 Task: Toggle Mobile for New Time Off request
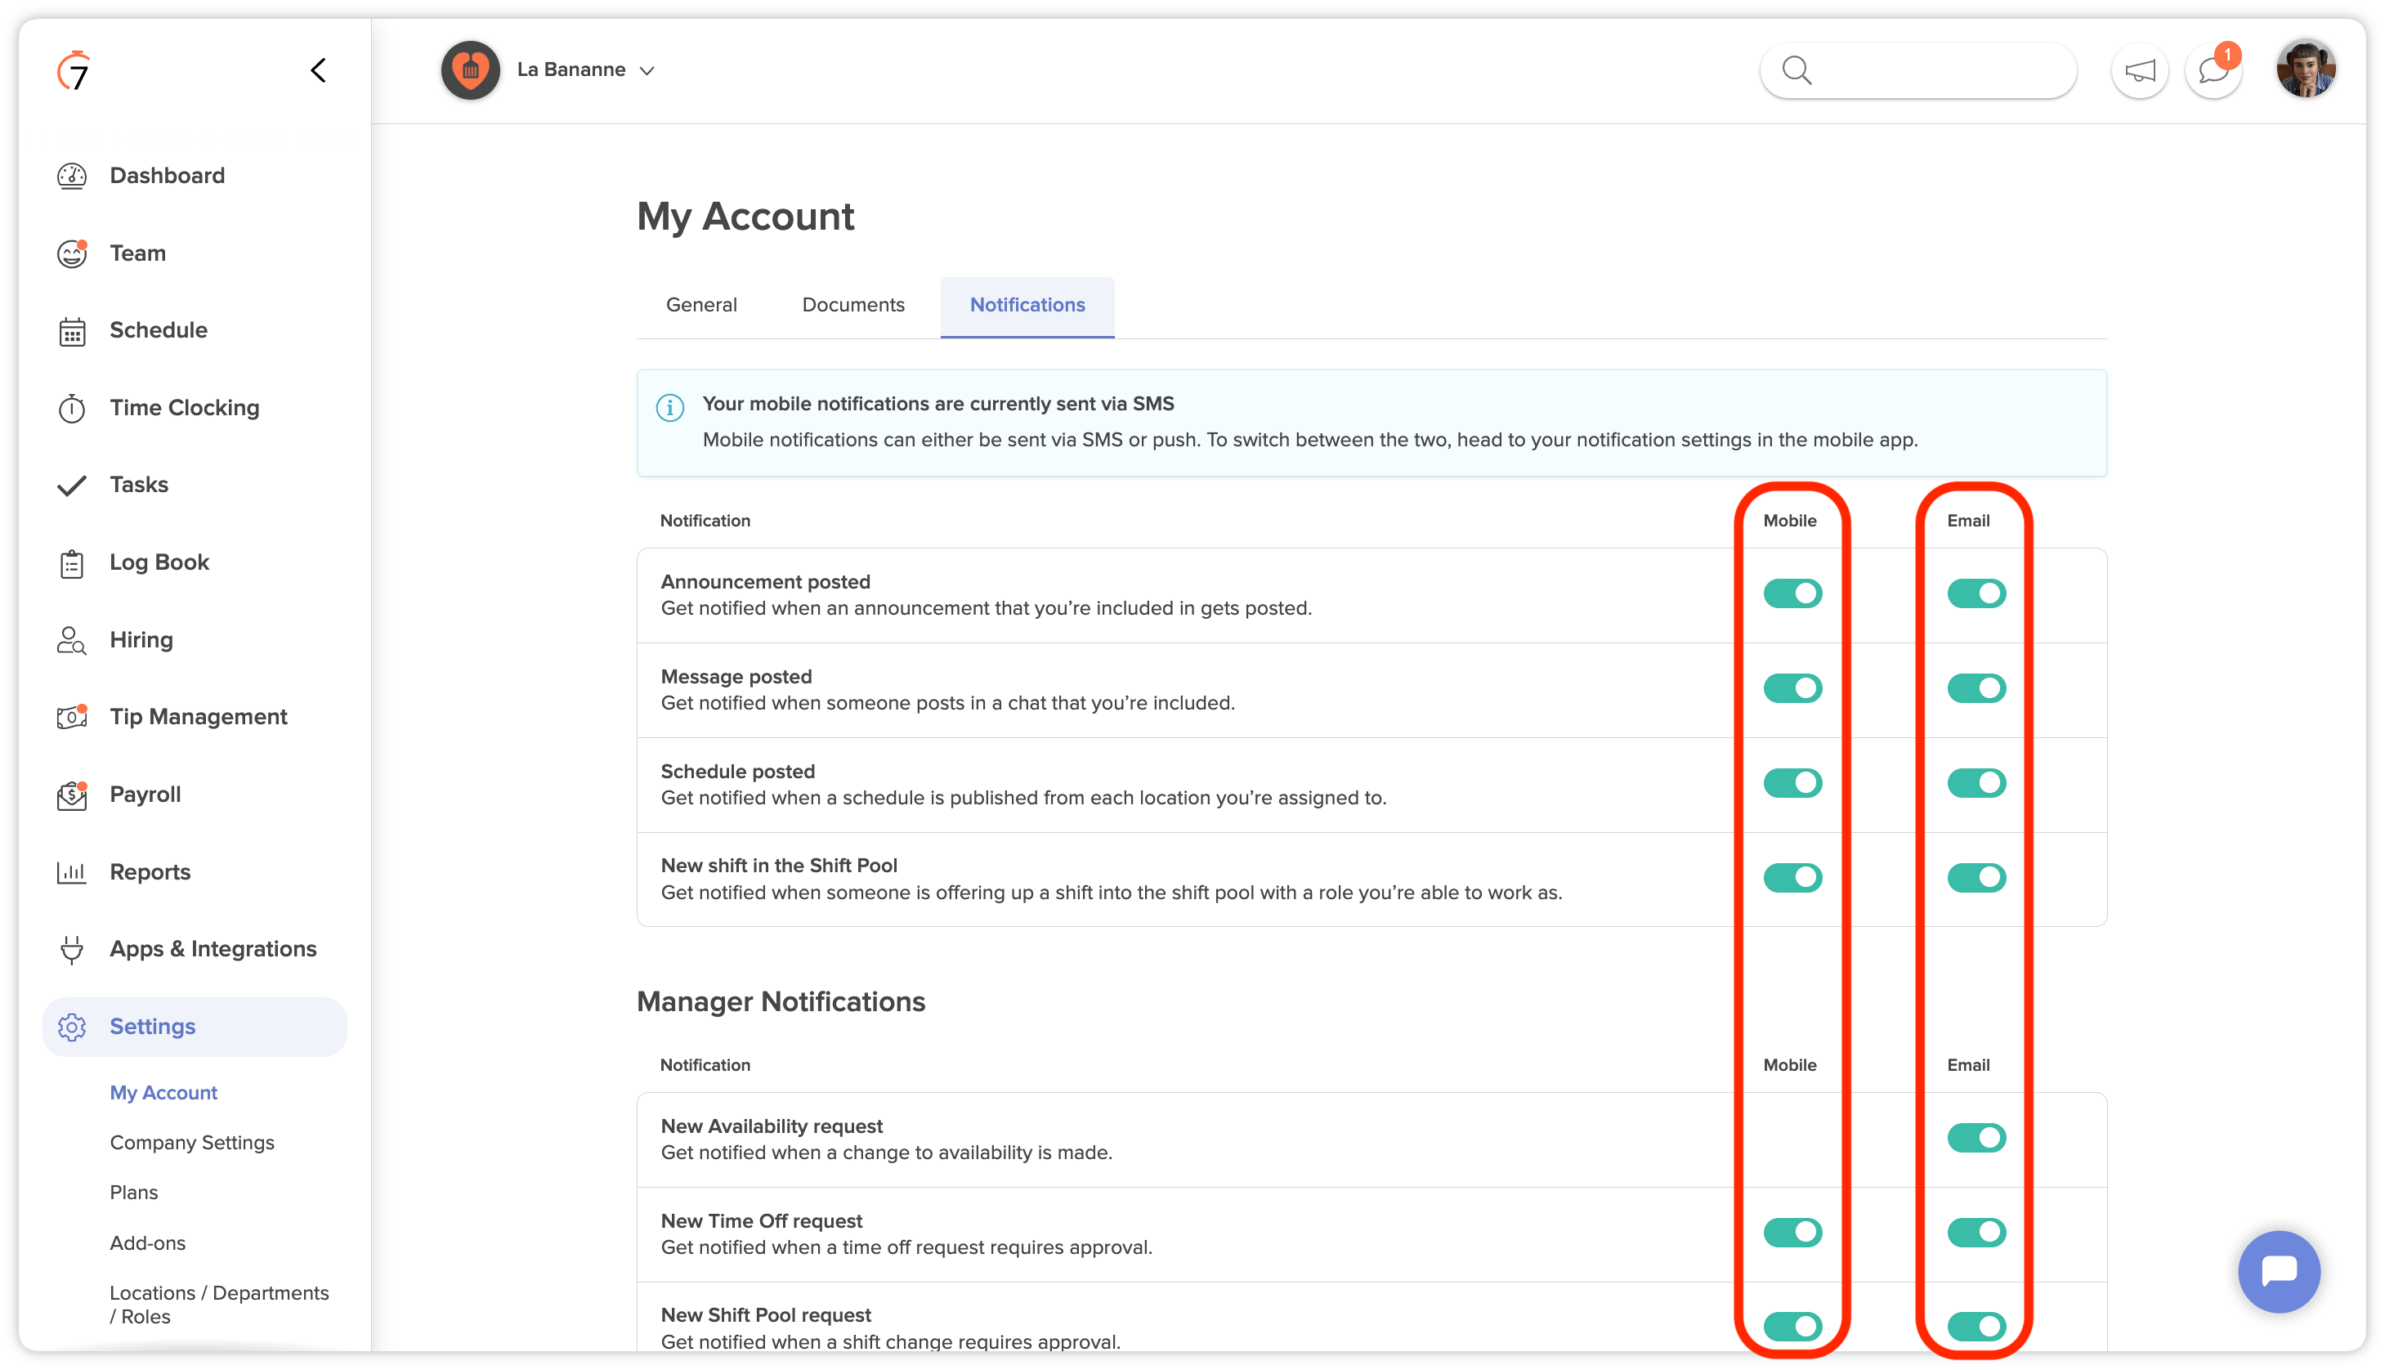(x=1792, y=1233)
